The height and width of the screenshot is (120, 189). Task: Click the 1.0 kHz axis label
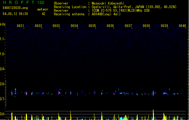[2, 54]
